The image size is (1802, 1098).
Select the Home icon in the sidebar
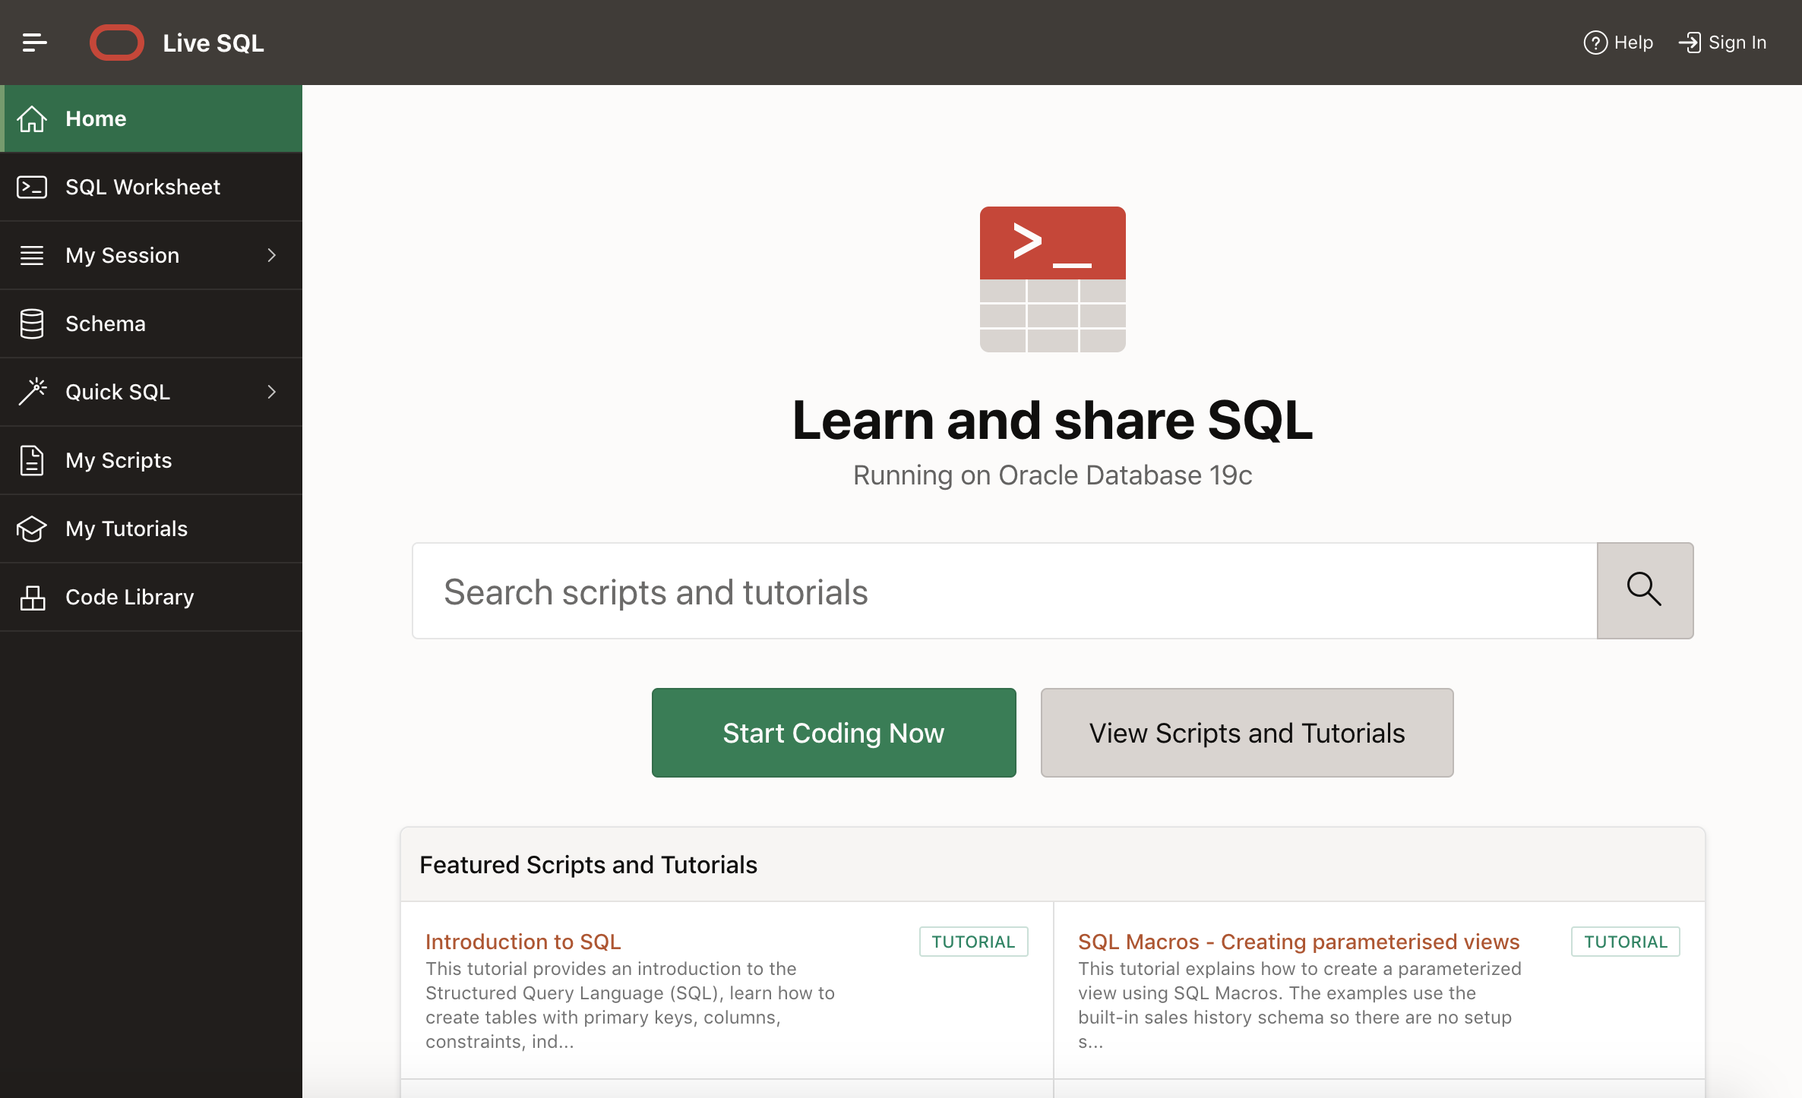click(x=32, y=118)
